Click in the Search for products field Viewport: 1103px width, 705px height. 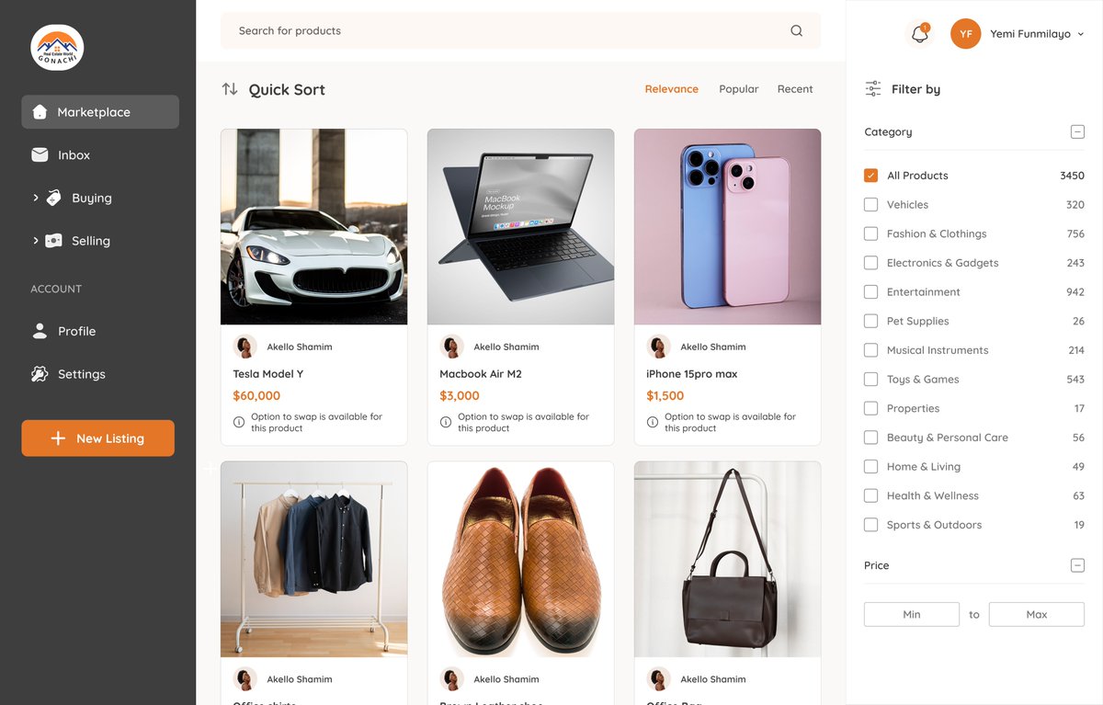tap(520, 30)
